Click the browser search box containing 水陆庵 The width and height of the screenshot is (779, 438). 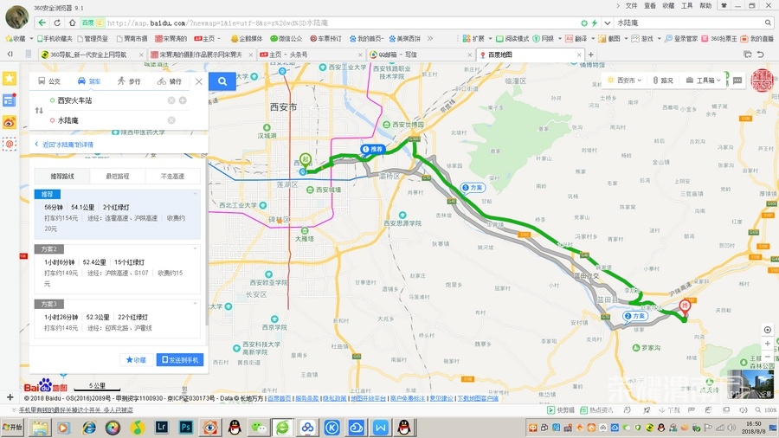coord(689,23)
